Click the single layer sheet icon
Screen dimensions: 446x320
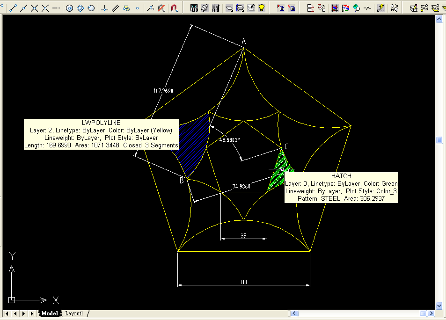coord(229,8)
